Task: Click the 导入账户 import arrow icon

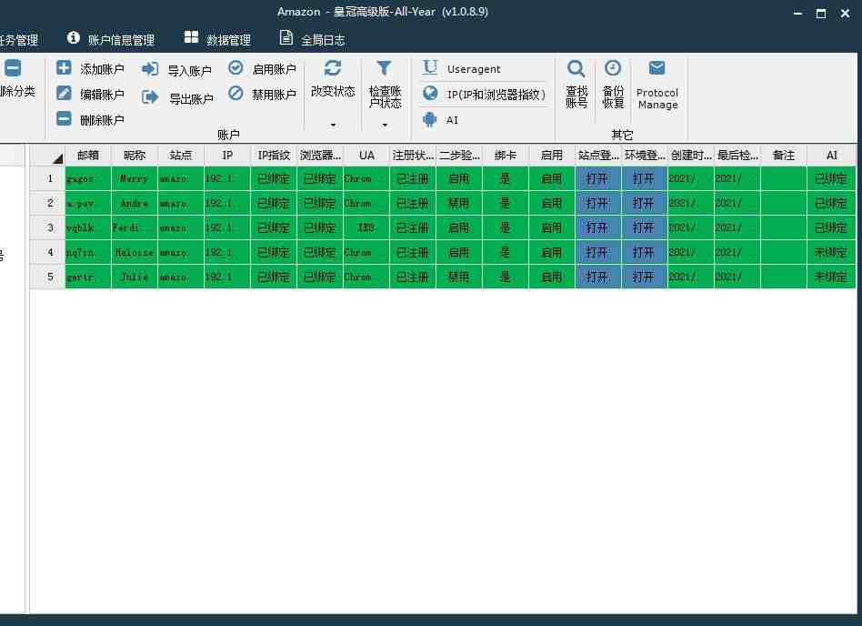Action: 149,69
